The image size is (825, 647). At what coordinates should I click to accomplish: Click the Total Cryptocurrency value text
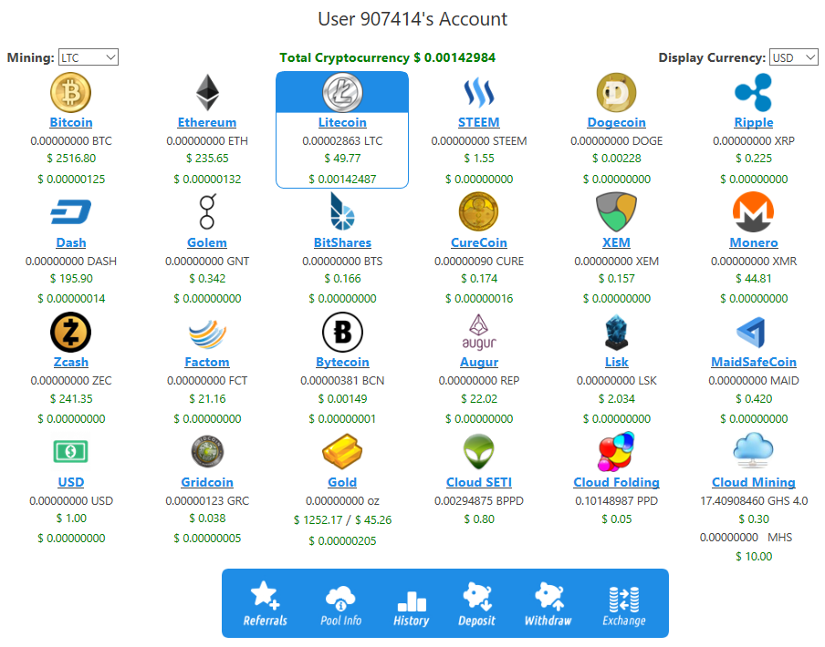coord(387,57)
